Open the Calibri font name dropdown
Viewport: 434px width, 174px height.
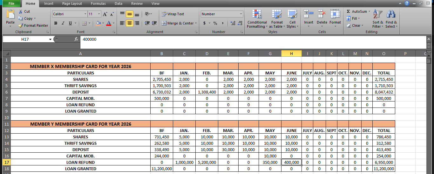coord(85,14)
